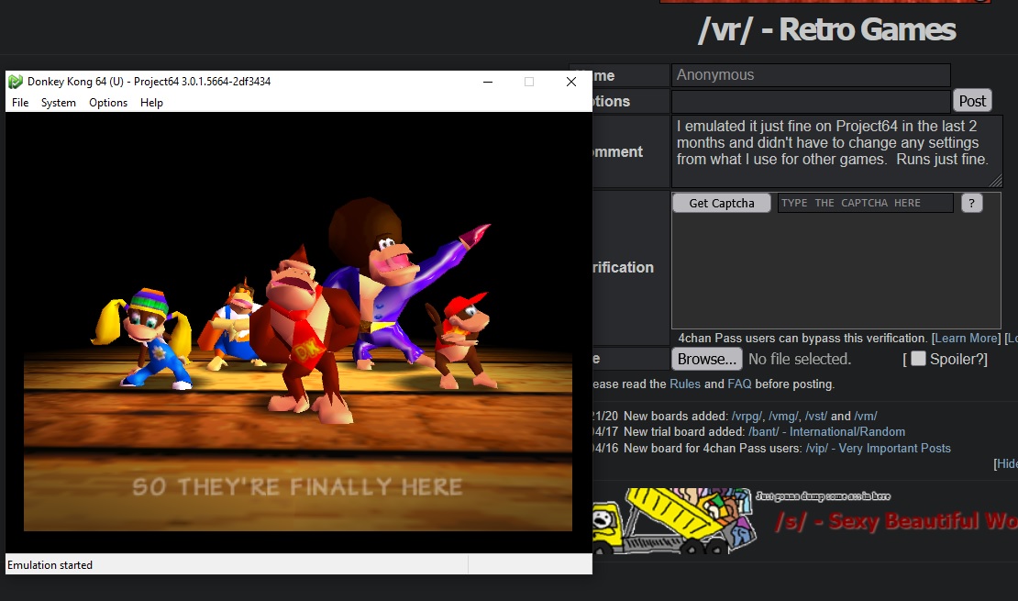Click the Project64 app icon in title bar
Screen dimensions: 1018x601
coord(15,82)
